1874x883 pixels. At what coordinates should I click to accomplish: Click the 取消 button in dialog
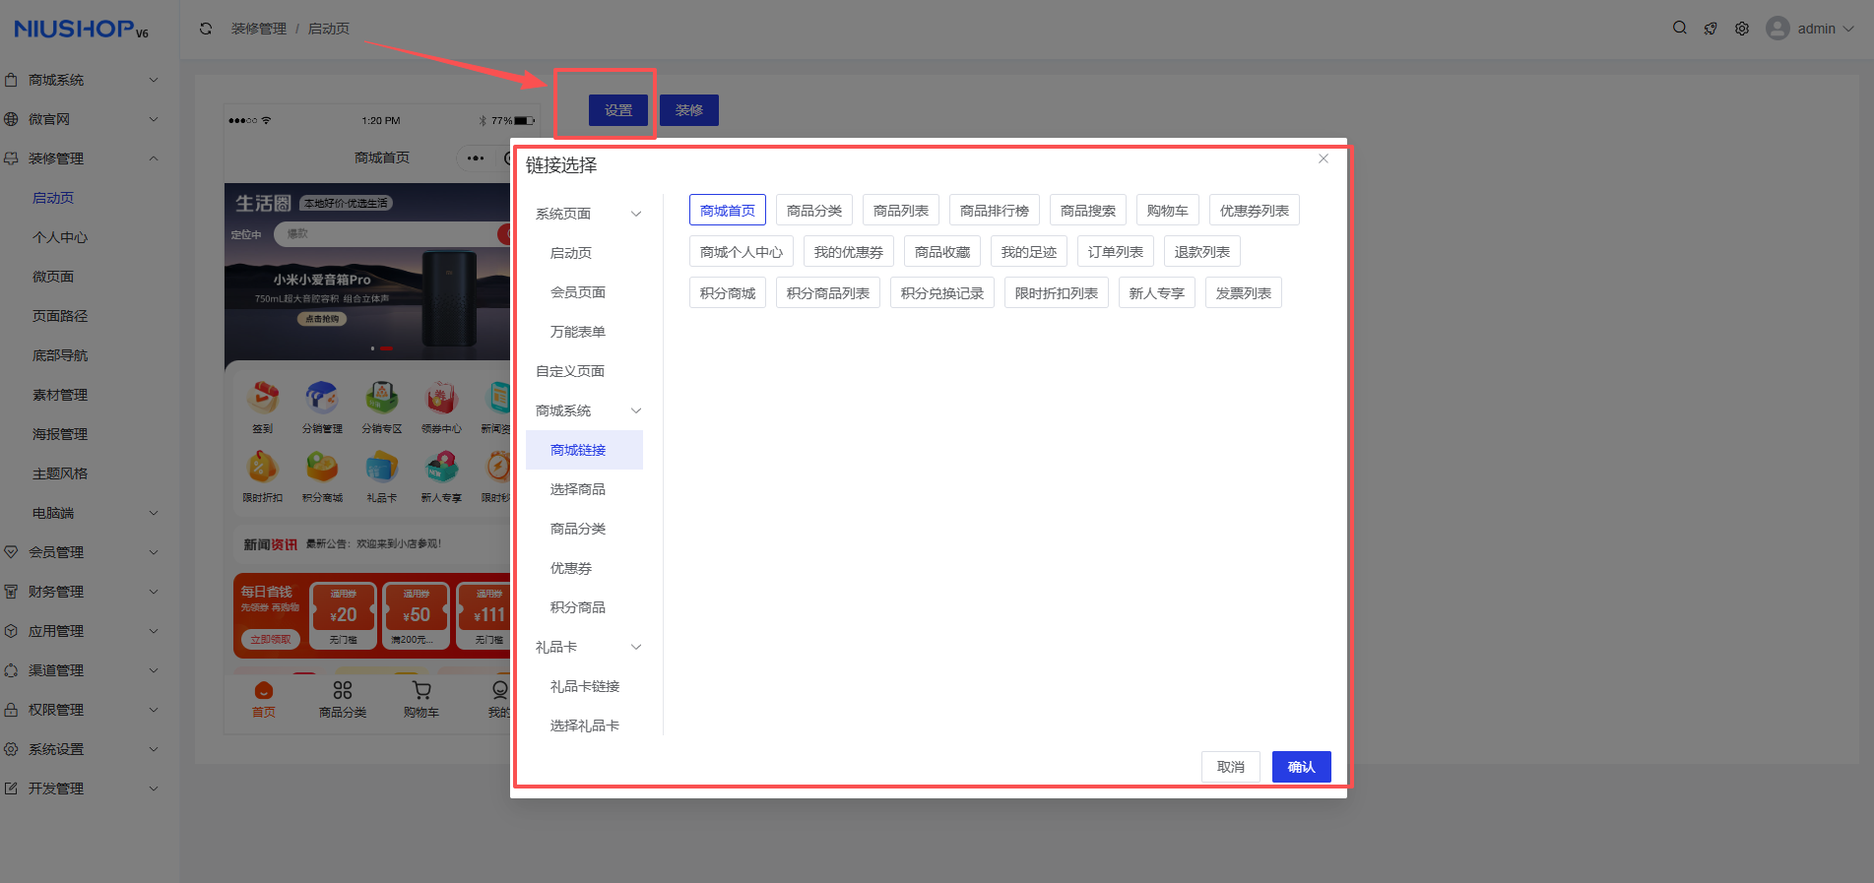[1230, 767]
